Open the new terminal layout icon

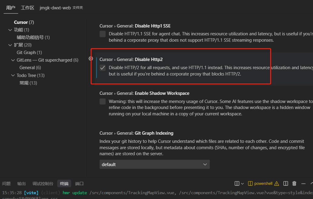click(237, 184)
